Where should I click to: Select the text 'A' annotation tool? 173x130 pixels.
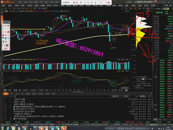point(6,35)
